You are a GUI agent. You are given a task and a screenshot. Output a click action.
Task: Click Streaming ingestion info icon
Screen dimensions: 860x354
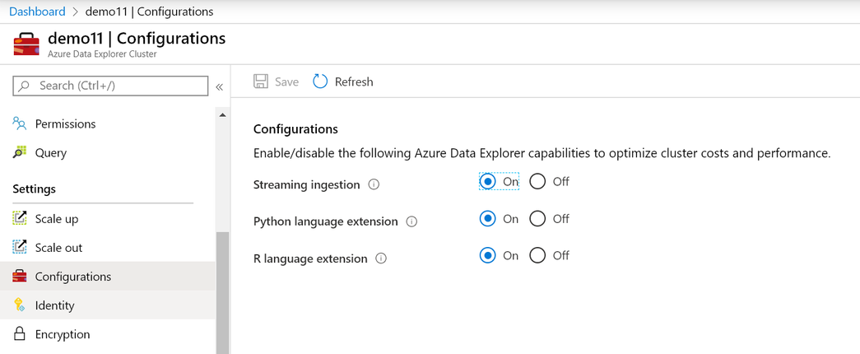tap(374, 184)
